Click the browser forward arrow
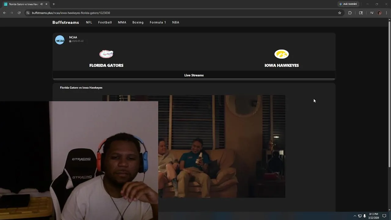This screenshot has height=220, width=391. (12, 13)
